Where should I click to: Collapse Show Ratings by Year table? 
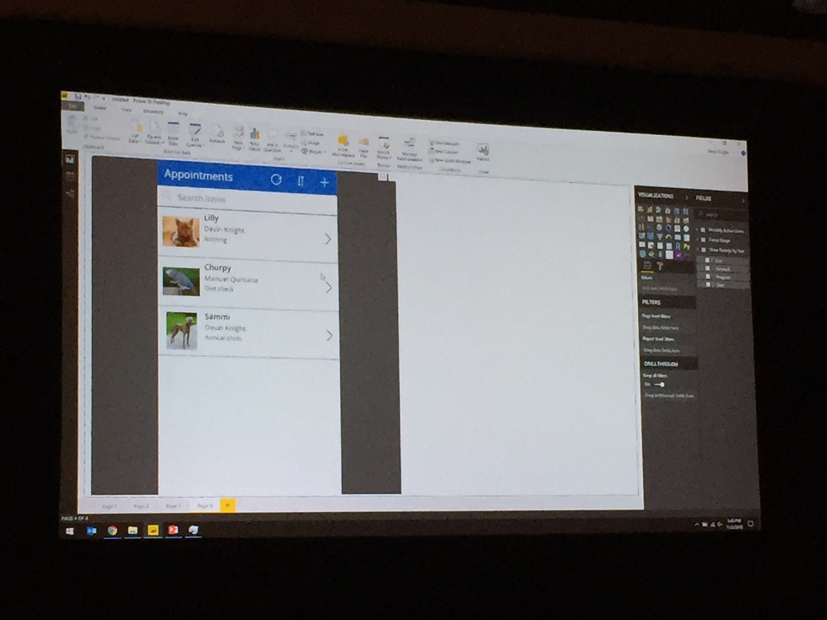(x=697, y=249)
